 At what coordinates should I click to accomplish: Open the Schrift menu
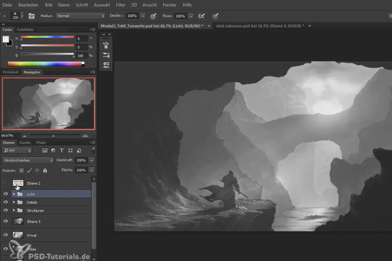click(x=82, y=5)
